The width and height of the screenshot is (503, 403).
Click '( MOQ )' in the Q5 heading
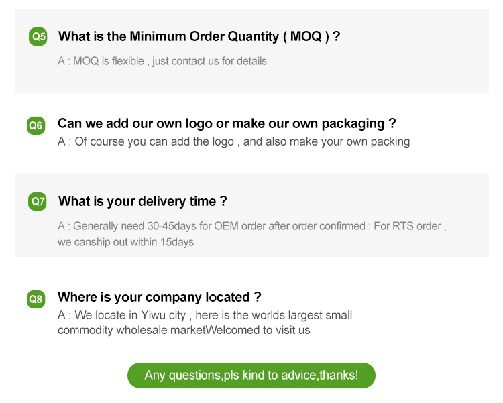305,36
